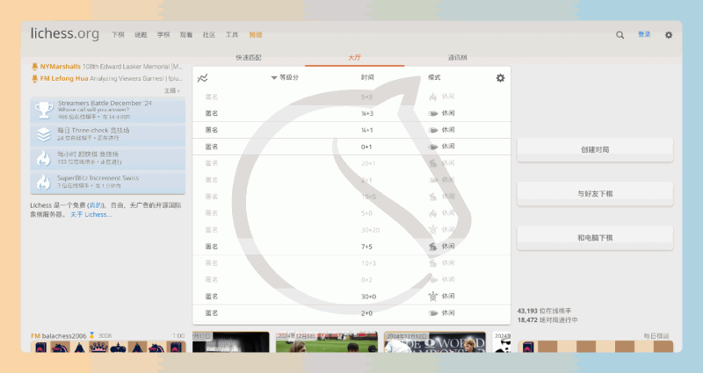
Task: Click the orange 捐赠 donate link
Action: point(256,34)
